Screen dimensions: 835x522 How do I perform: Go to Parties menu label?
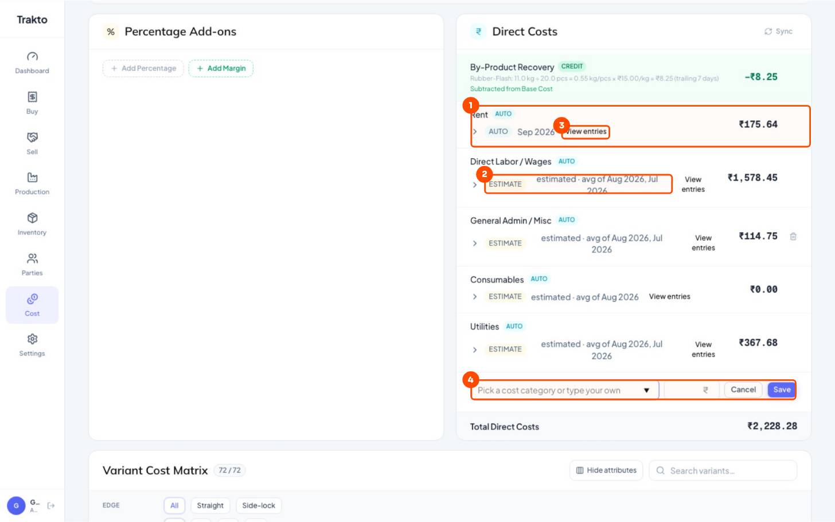tap(32, 273)
